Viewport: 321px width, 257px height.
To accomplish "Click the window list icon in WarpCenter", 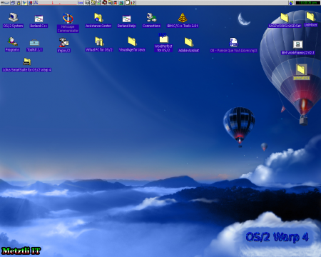I will point(13,3).
